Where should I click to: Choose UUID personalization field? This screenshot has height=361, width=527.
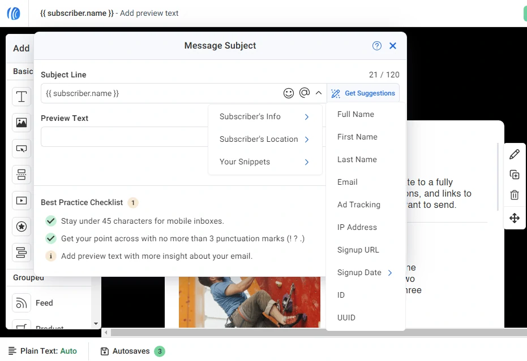pos(346,317)
